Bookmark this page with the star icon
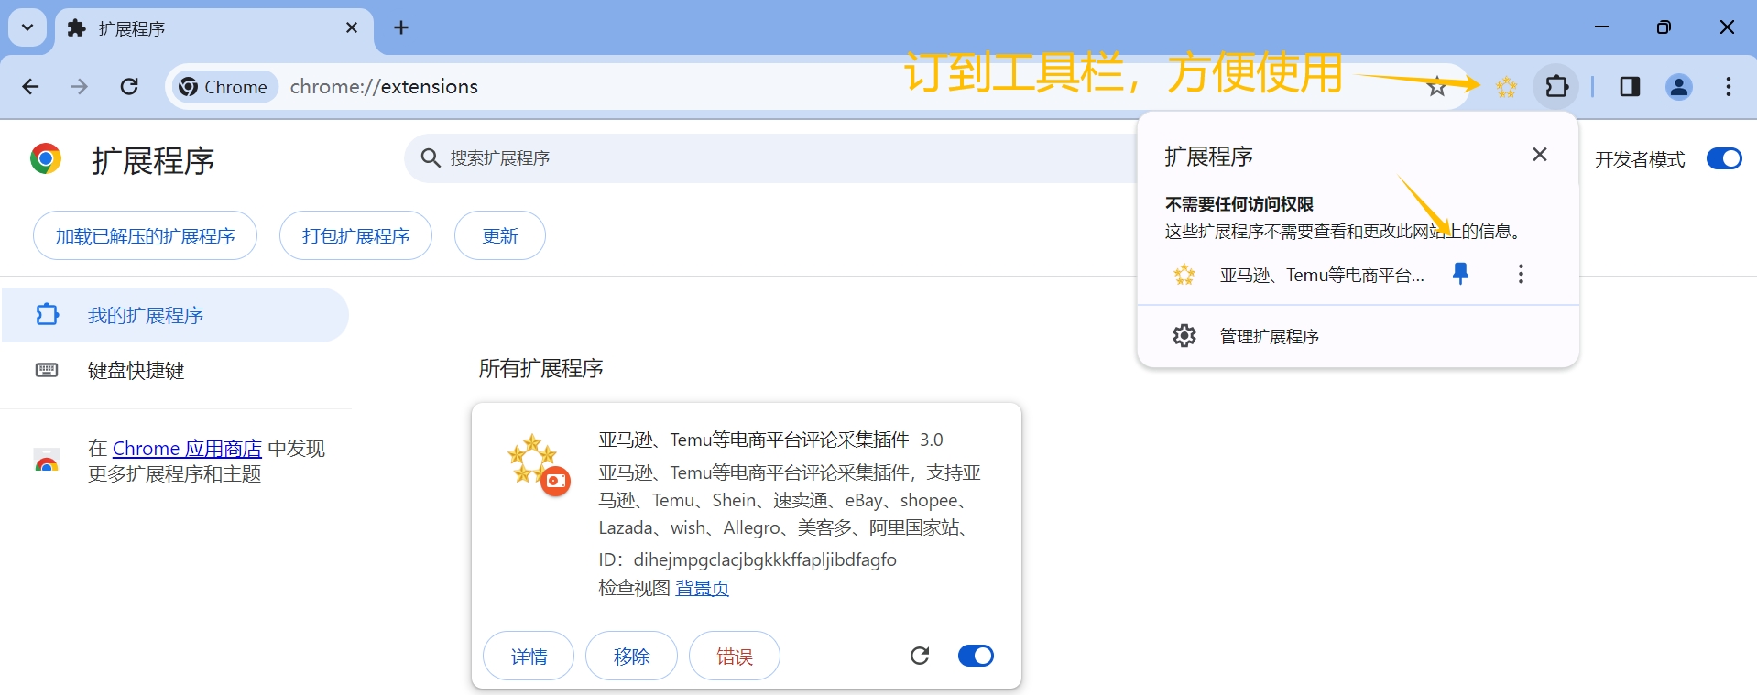The image size is (1757, 695). point(1436,87)
